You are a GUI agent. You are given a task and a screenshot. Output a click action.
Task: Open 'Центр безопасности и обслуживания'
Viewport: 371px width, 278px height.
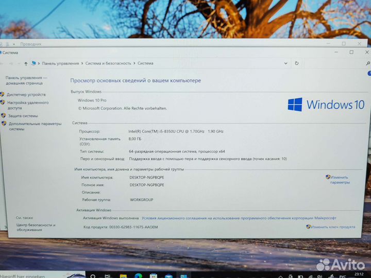(36, 227)
